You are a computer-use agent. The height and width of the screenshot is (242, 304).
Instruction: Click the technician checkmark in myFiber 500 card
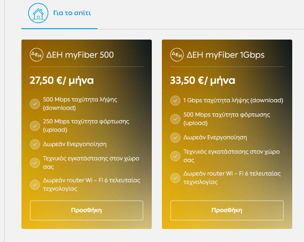pyautogui.click(x=35, y=162)
